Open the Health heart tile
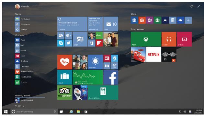This screenshot has height=116, width=204. pos(65,62)
